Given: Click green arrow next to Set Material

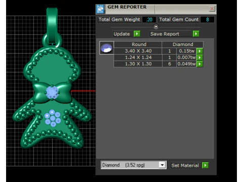Looking at the screenshot, I should pos(206,165).
